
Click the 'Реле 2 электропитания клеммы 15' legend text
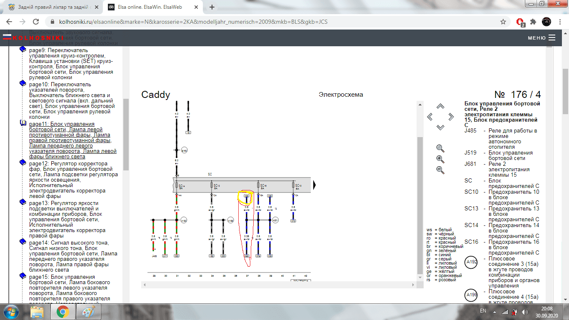click(509, 170)
